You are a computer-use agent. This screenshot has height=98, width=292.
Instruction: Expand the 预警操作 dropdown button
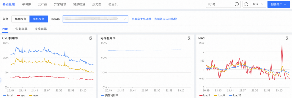278,4
